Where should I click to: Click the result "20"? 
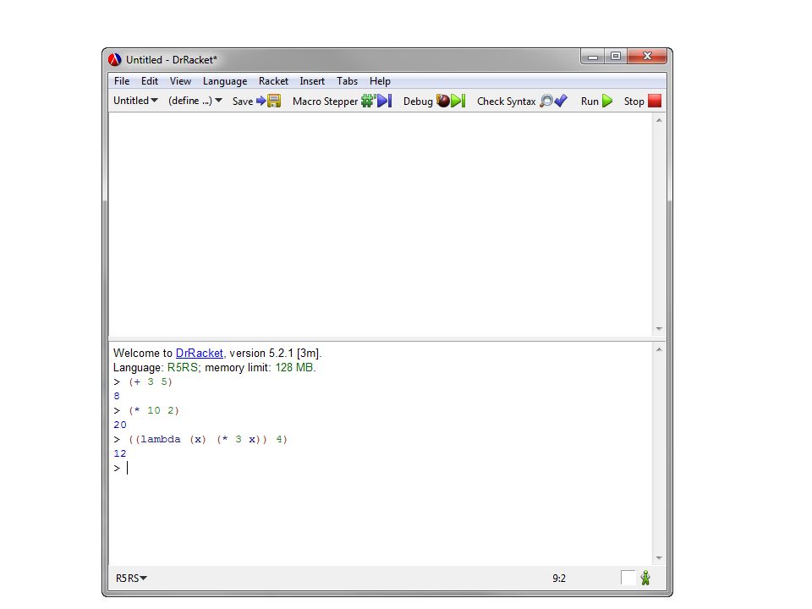pos(120,425)
